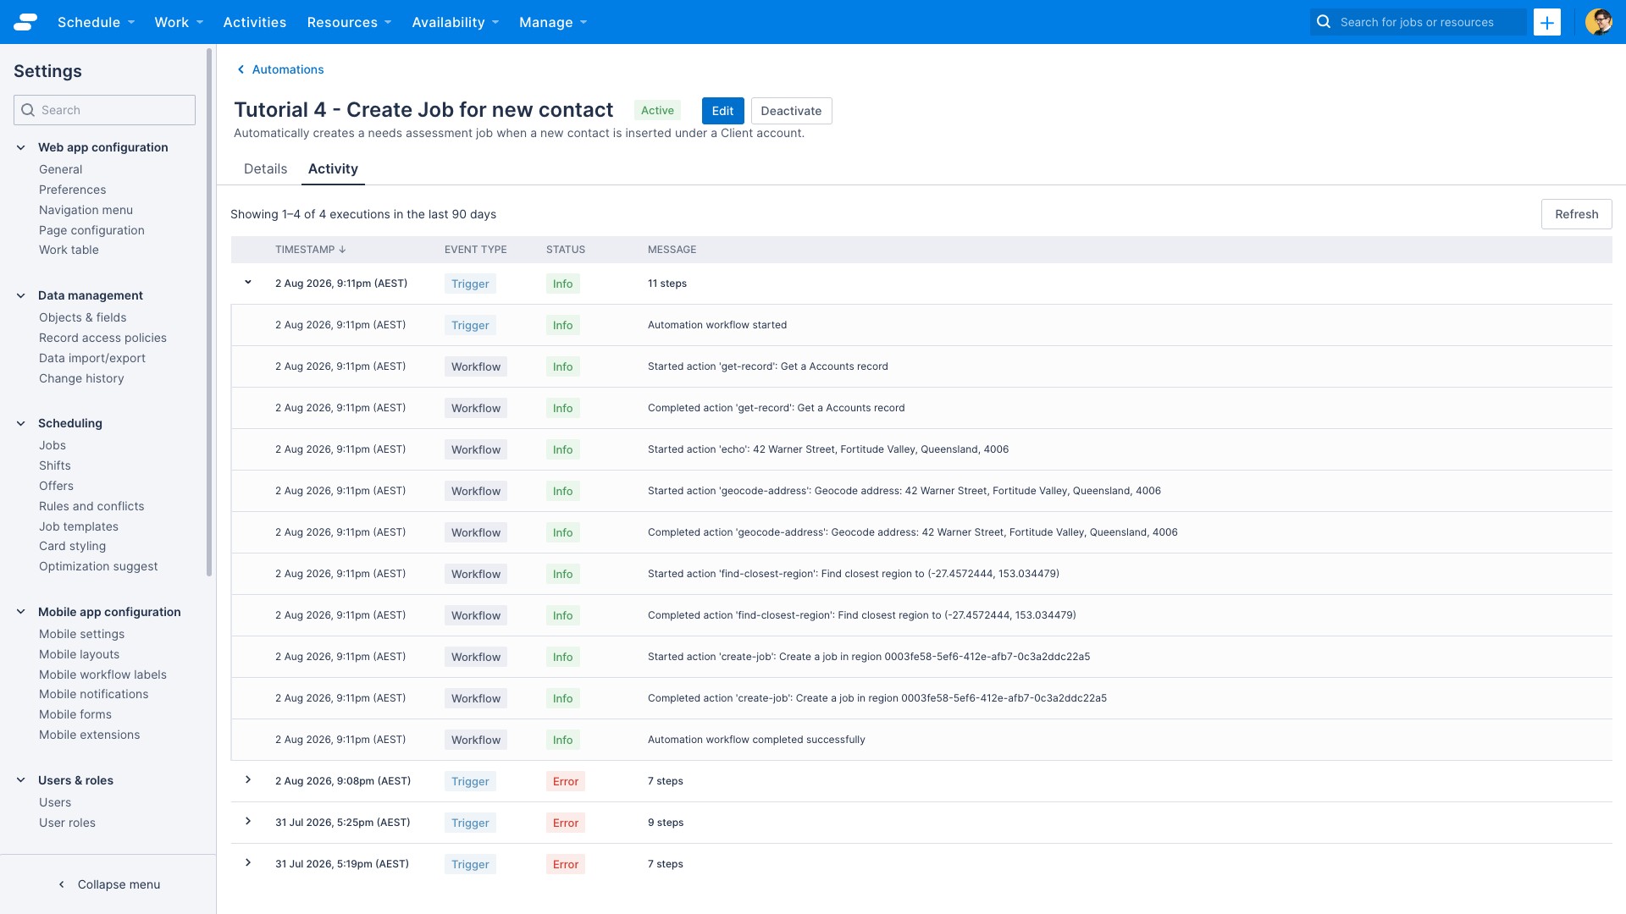Click the Error badge on 9:08pm row
Image resolution: width=1626 pixels, height=914 pixels.
[x=565, y=781]
